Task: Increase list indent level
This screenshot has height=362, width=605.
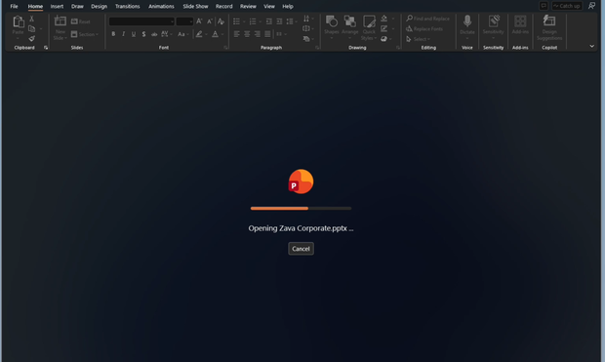Action: (x=279, y=21)
